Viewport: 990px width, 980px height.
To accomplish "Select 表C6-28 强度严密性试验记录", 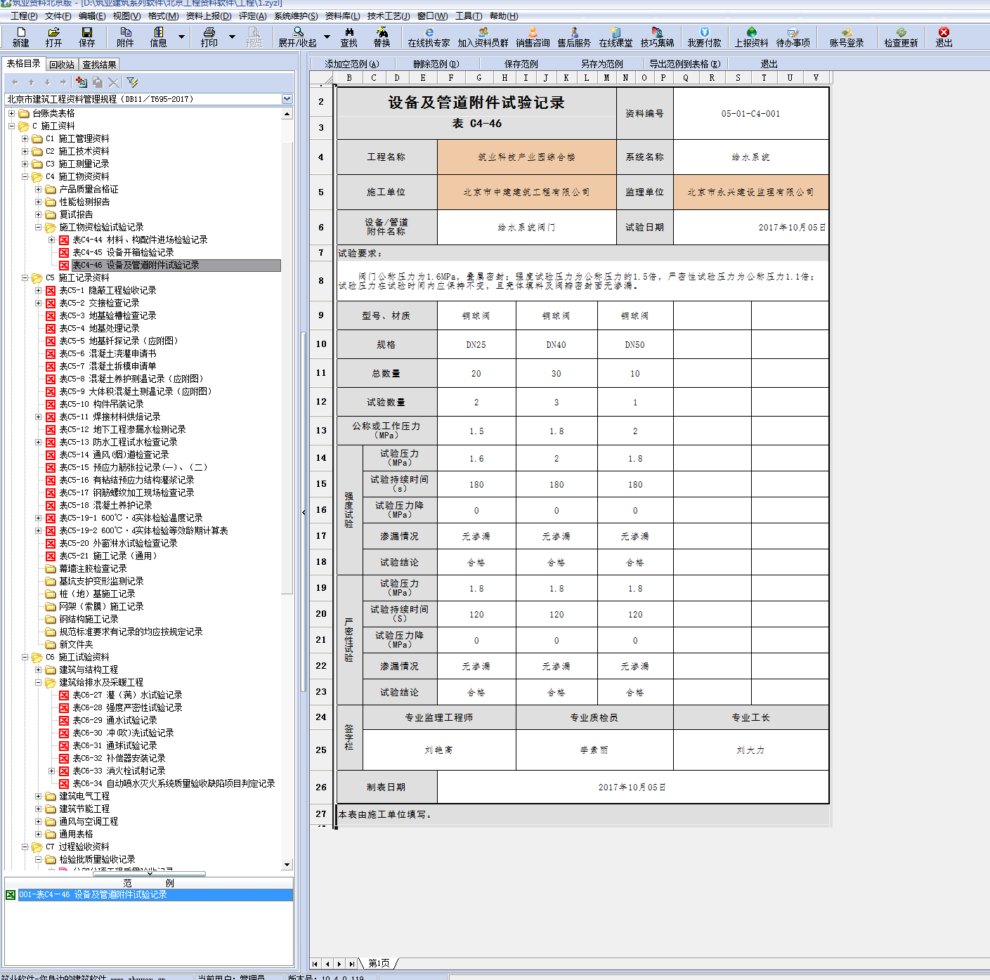I will (127, 707).
